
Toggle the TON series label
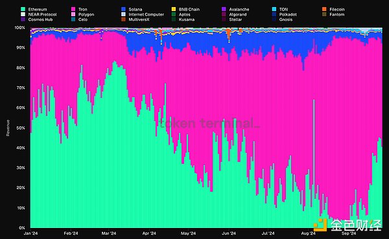(283, 10)
